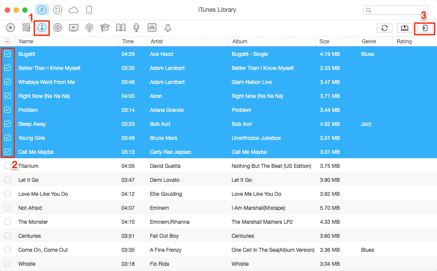Send selected songs to device

[425, 28]
